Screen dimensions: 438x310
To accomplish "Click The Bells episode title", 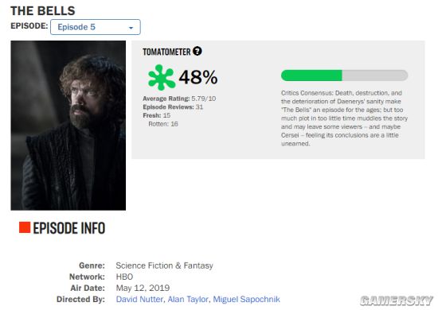I will [43, 11].
